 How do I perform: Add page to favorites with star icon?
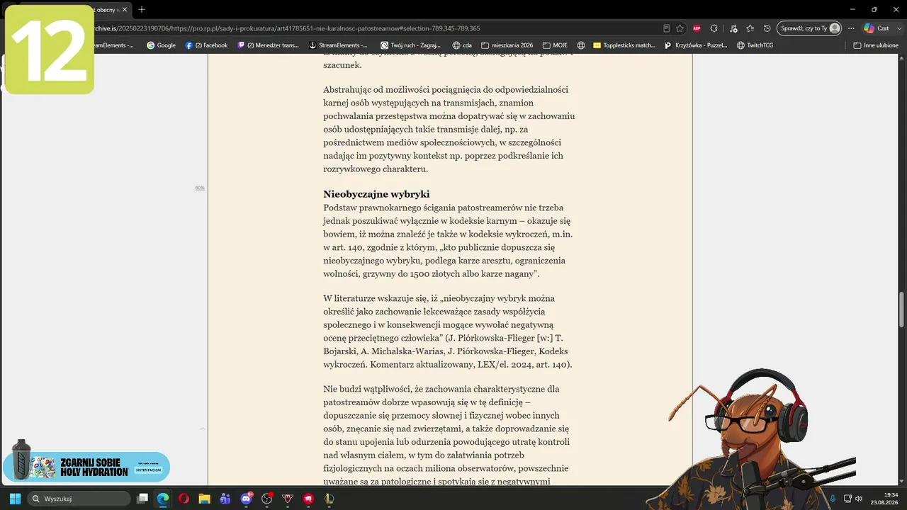680,28
